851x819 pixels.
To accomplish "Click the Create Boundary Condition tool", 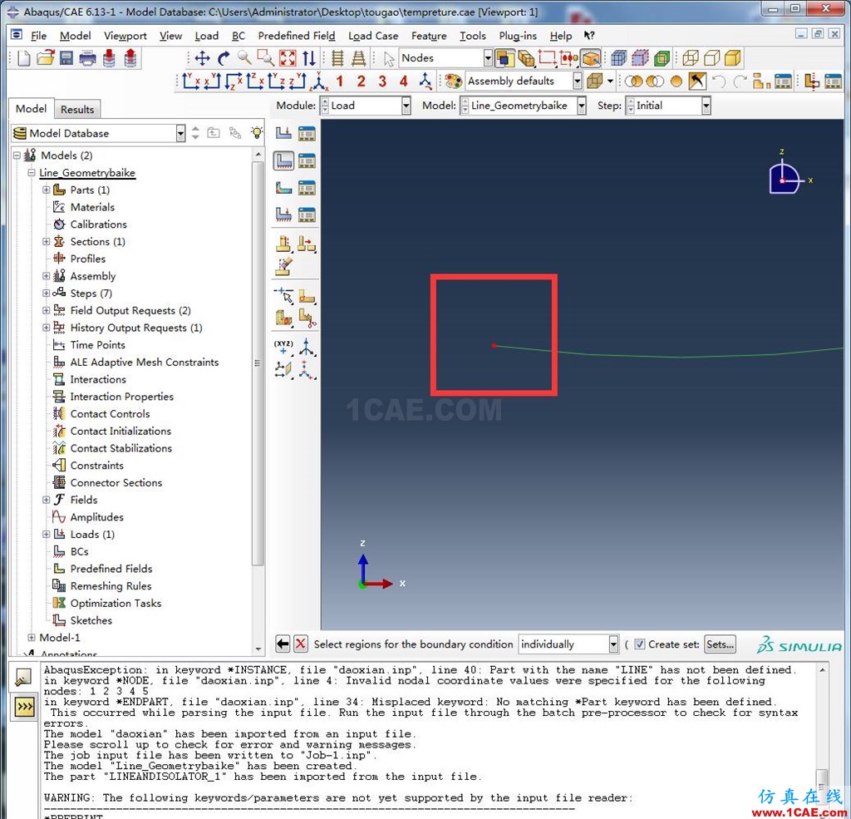I will coord(283,160).
